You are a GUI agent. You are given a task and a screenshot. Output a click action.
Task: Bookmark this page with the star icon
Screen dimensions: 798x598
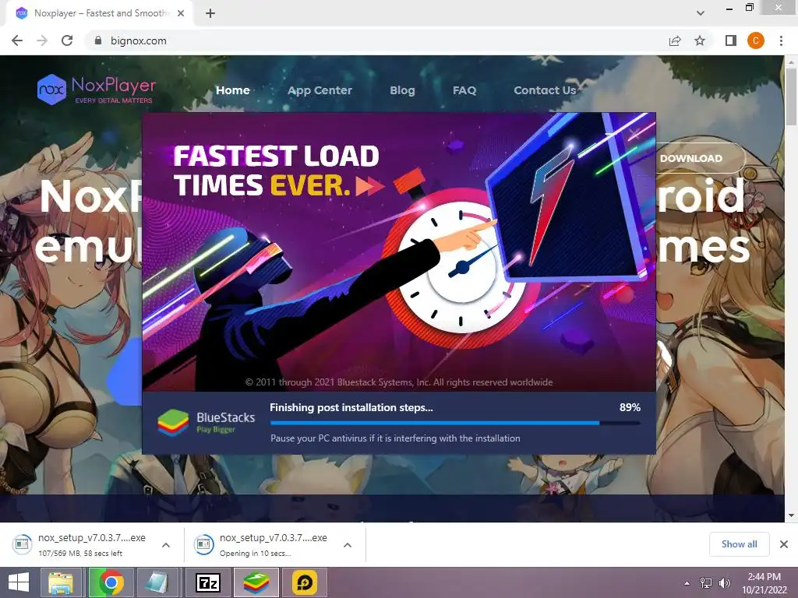[x=700, y=40]
